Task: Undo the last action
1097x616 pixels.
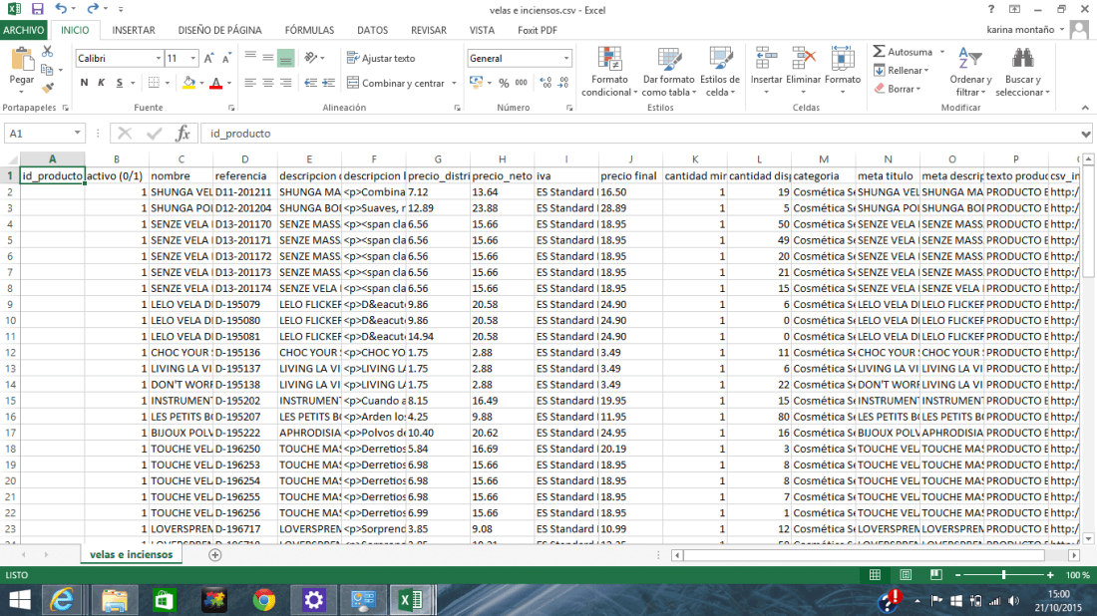Action: tap(61, 9)
